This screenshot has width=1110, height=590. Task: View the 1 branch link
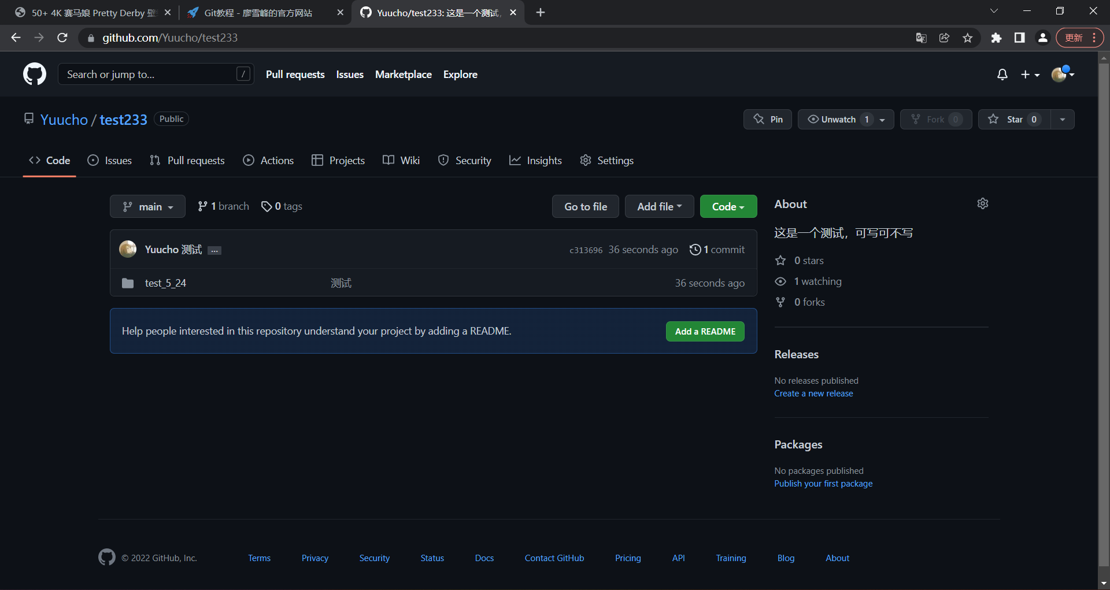pos(223,206)
